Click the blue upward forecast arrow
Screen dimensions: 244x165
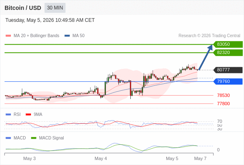pyautogui.click(x=206, y=57)
